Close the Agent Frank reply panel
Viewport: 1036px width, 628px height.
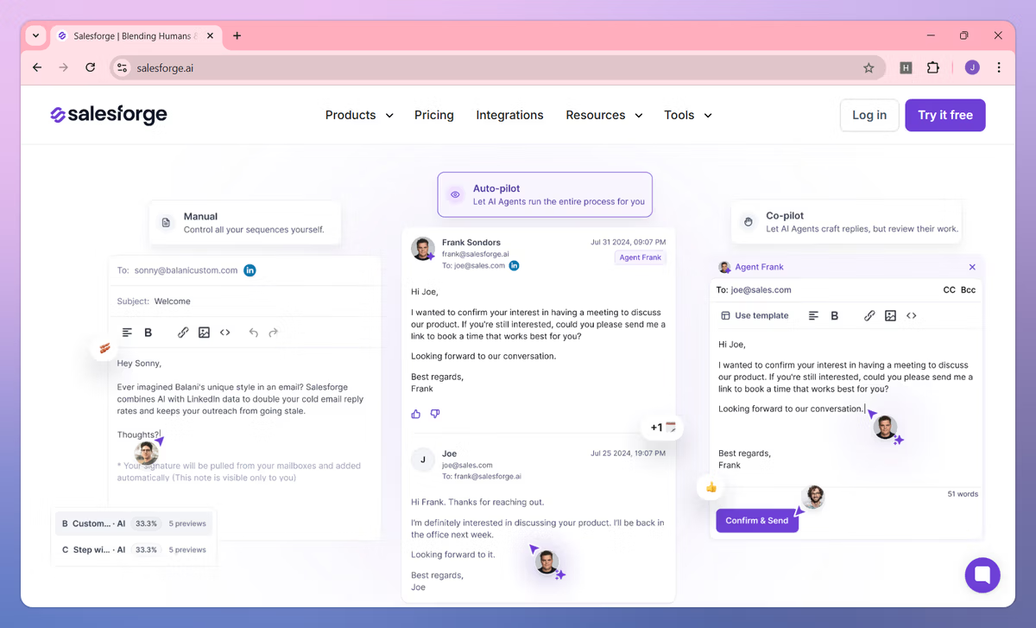tap(972, 267)
